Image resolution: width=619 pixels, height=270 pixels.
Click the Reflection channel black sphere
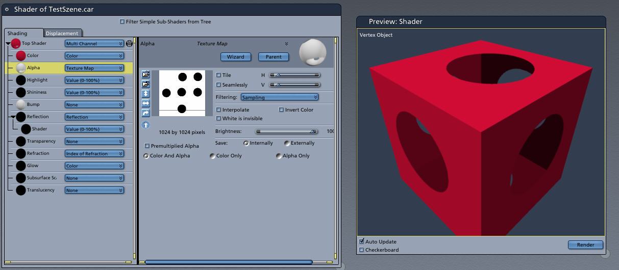[x=21, y=117]
